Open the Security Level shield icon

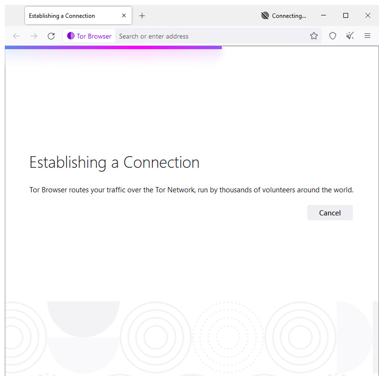[x=333, y=36]
